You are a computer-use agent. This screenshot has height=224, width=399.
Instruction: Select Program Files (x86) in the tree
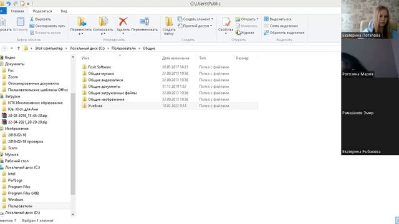(23, 194)
